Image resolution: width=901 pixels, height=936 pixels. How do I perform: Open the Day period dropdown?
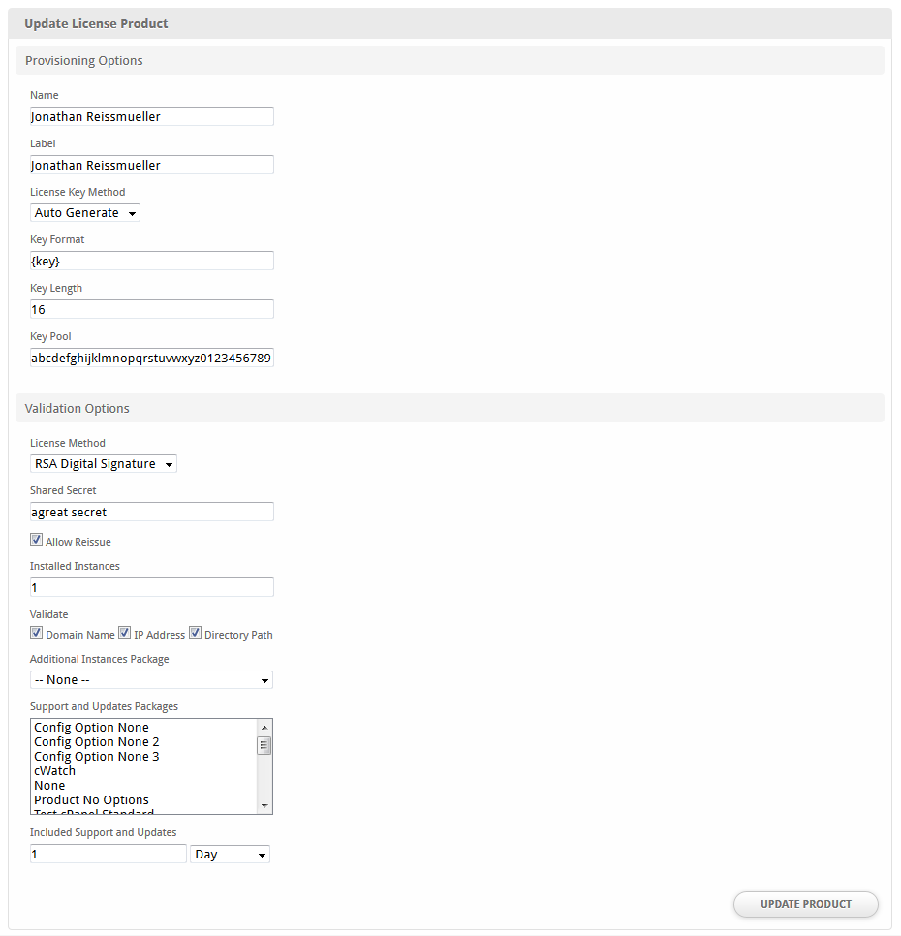231,854
